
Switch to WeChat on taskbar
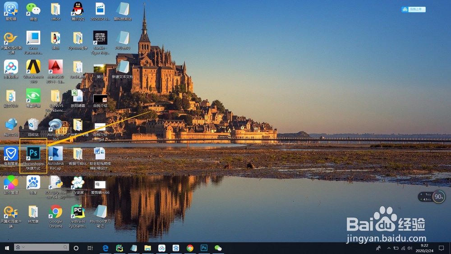(x=218, y=248)
